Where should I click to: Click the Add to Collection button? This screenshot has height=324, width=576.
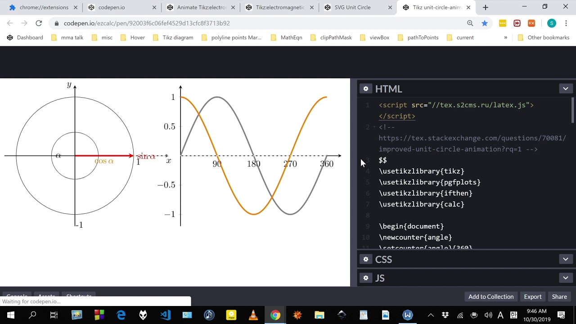pyautogui.click(x=491, y=297)
